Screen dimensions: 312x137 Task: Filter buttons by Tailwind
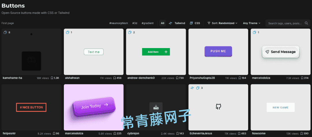pyautogui.click(x=177, y=23)
